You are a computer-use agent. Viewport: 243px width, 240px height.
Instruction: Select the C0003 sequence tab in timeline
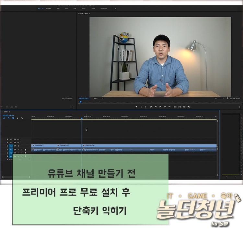pos(6,112)
